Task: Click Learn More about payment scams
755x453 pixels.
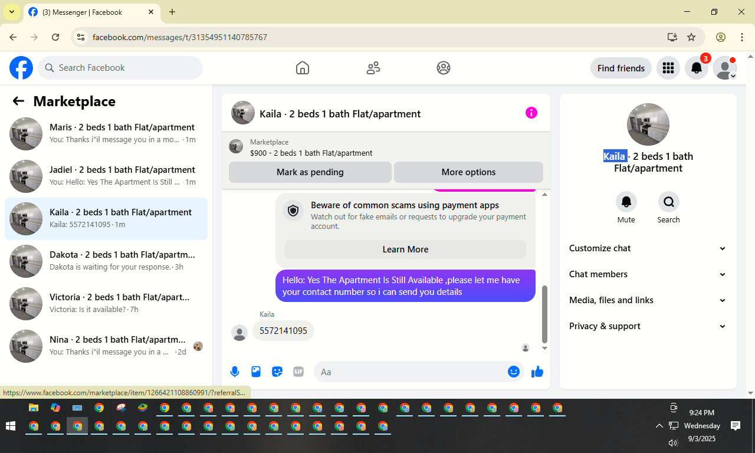Action: click(405, 250)
